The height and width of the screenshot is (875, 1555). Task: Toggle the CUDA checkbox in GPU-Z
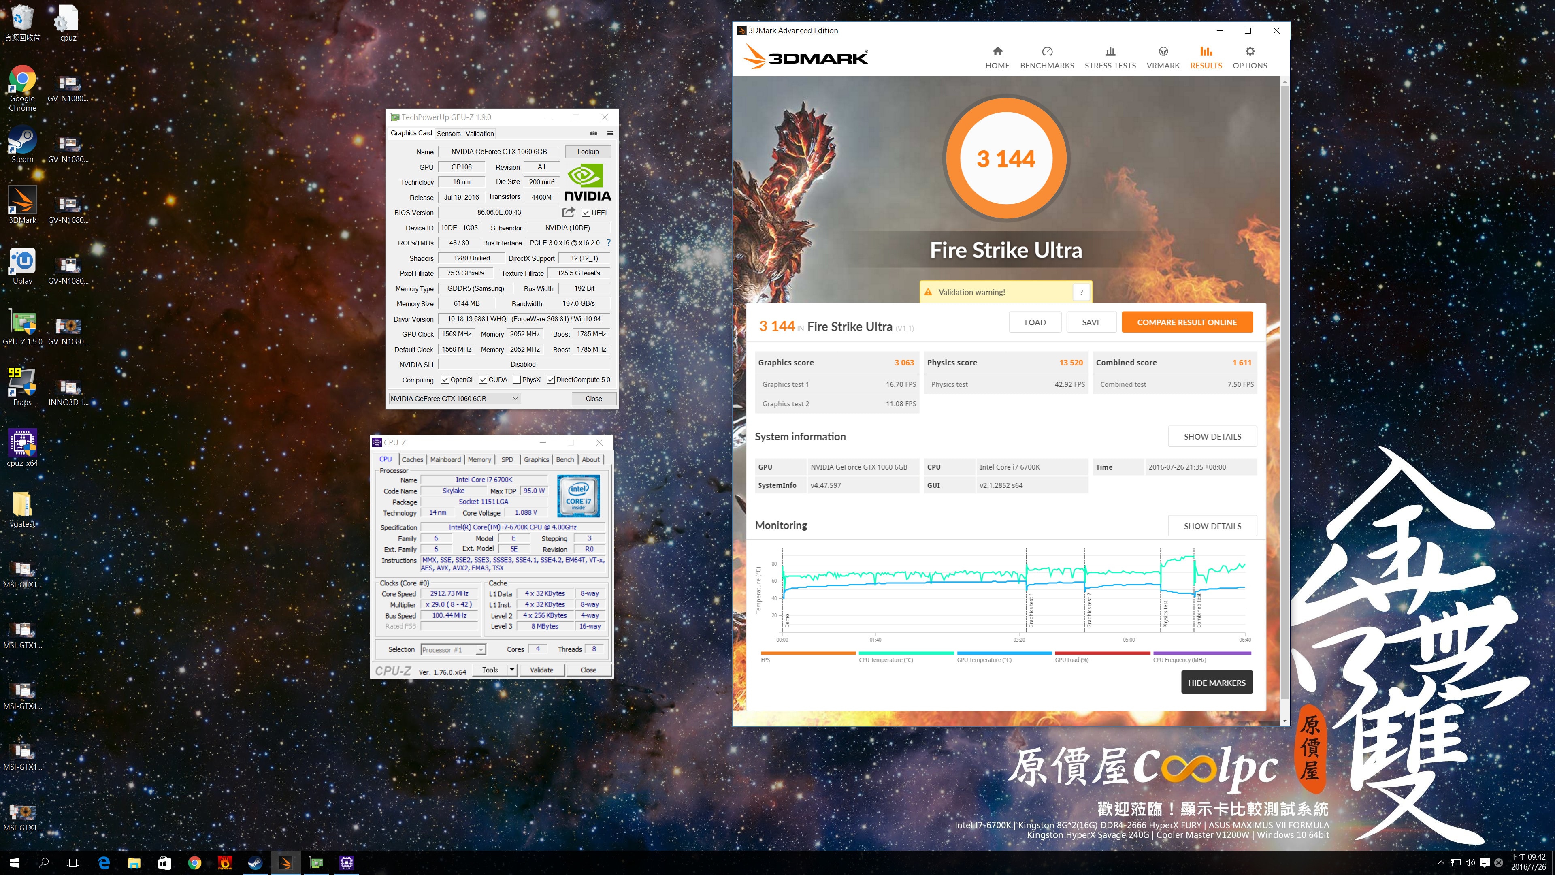click(x=483, y=380)
